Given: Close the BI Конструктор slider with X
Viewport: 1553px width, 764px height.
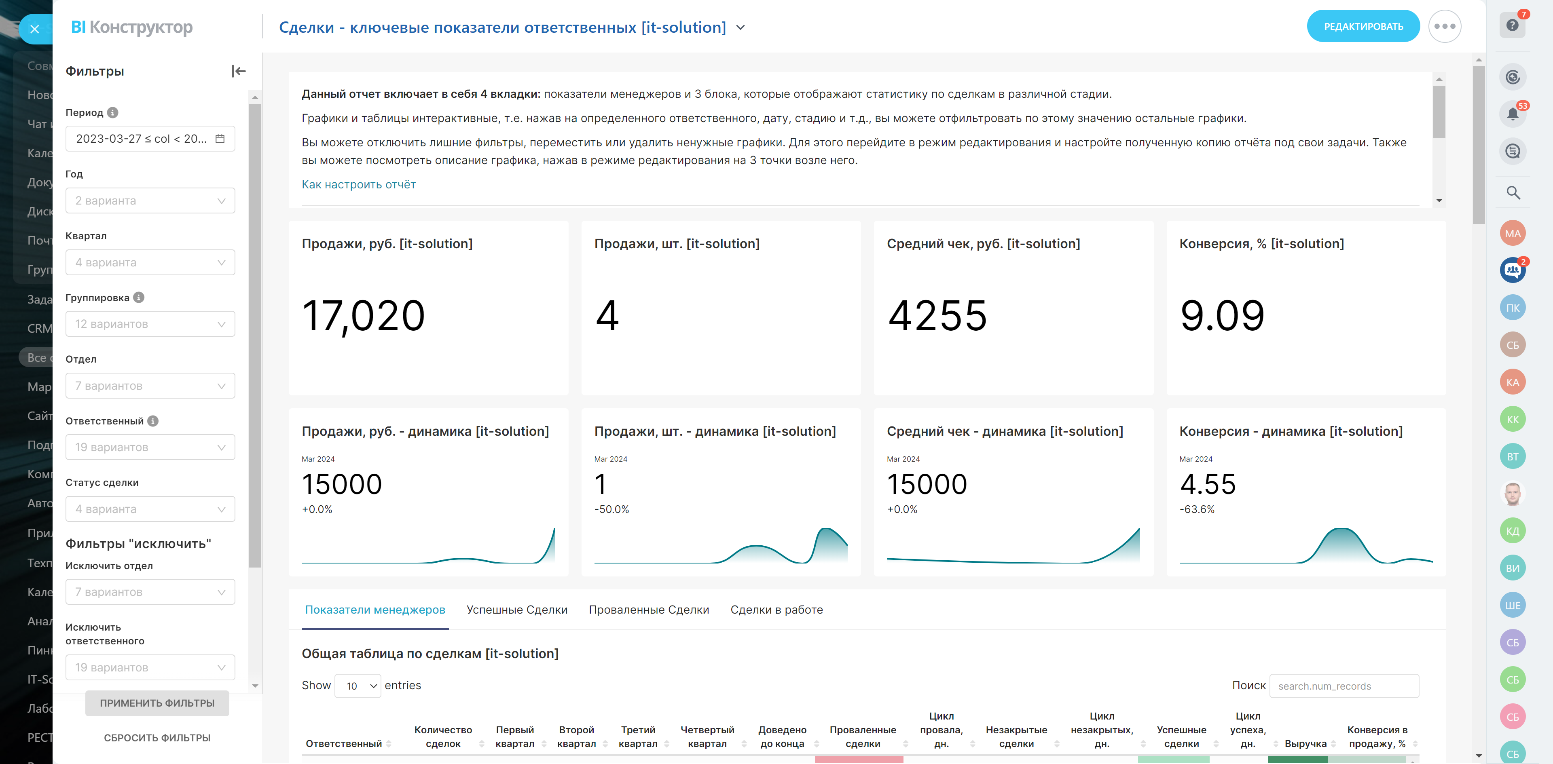Looking at the screenshot, I should 34,29.
